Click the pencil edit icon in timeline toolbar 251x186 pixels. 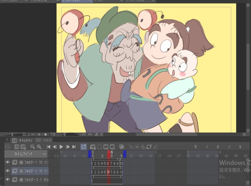pyautogui.click(x=155, y=147)
